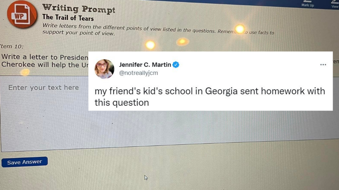Click the tweet text about Georgia homework
This screenshot has width=339, height=190.
click(x=210, y=97)
